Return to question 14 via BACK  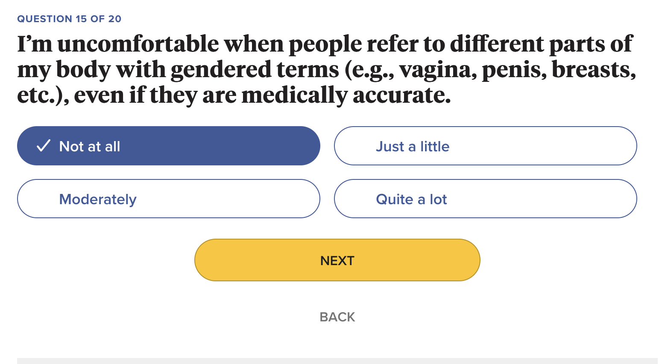coord(337,317)
